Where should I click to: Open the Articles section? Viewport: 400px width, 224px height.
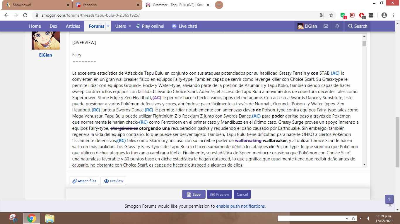tap(73, 26)
